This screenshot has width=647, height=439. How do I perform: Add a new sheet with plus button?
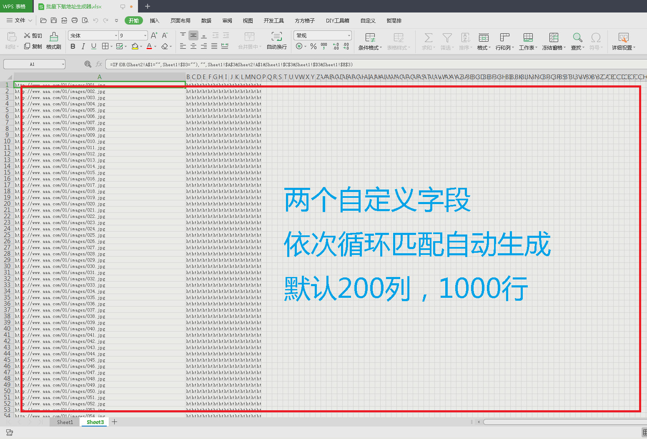click(114, 422)
